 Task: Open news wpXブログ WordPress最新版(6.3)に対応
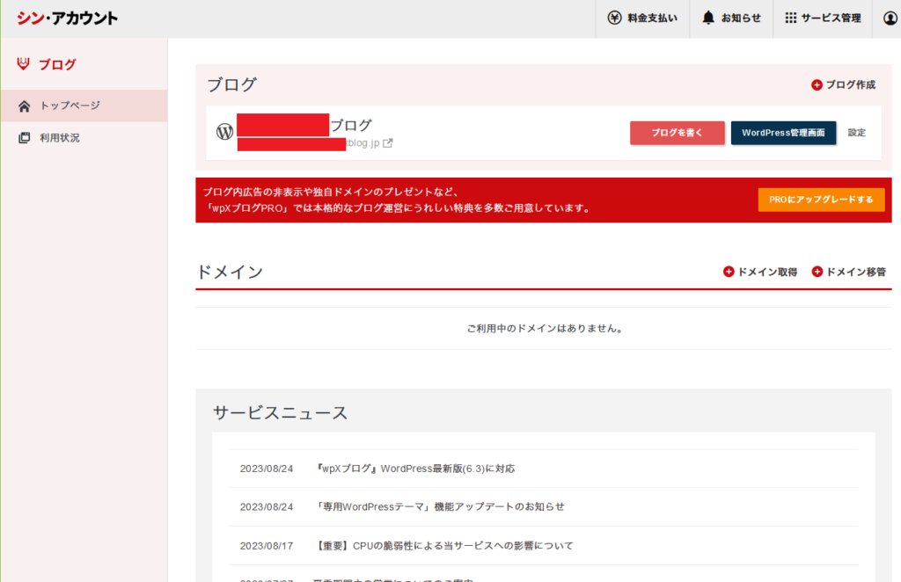click(415, 469)
